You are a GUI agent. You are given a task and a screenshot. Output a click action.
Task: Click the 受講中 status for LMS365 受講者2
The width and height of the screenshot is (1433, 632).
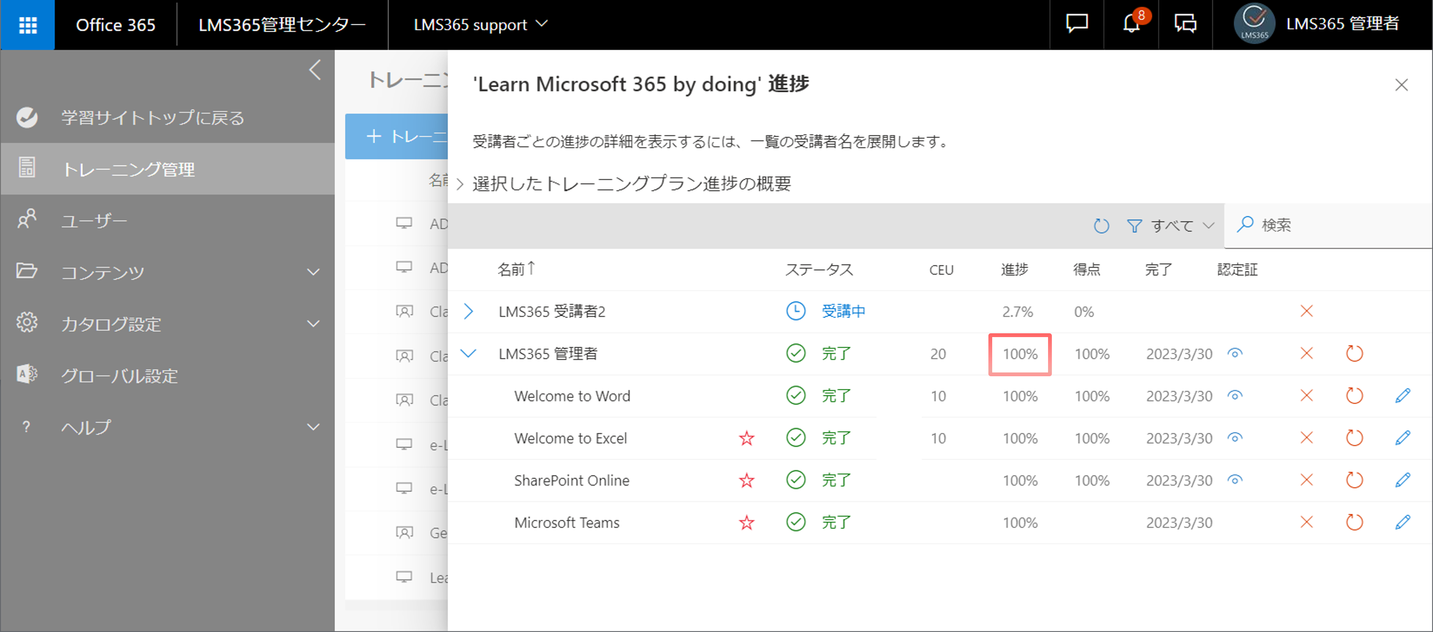coord(843,311)
